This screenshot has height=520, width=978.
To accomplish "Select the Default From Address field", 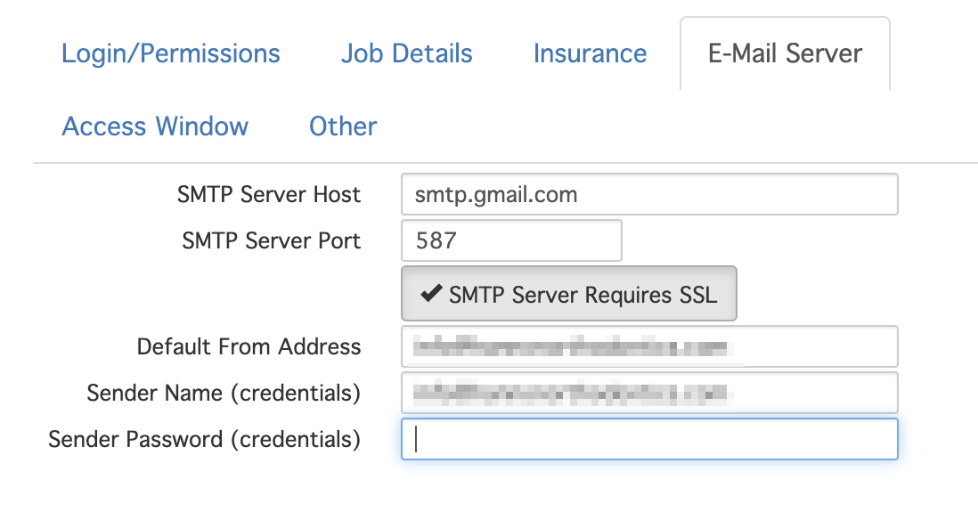I will point(649,346).
